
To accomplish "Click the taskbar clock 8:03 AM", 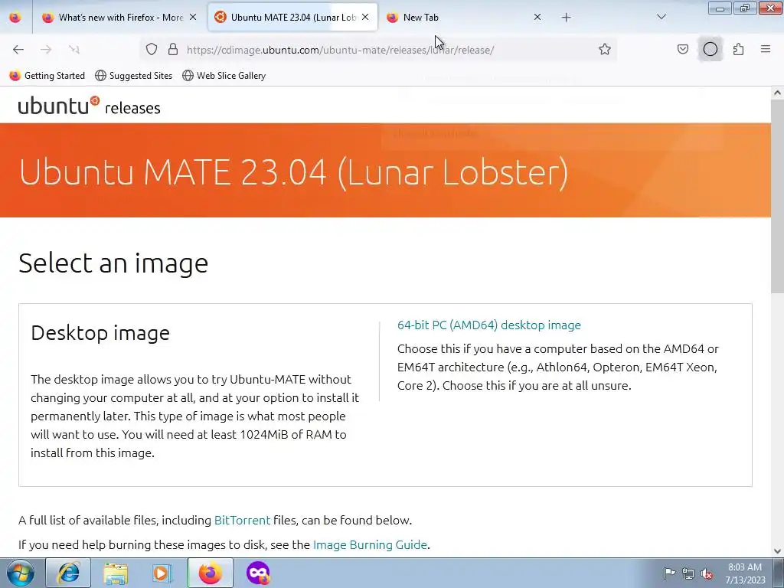I will [x=745, y=573].
